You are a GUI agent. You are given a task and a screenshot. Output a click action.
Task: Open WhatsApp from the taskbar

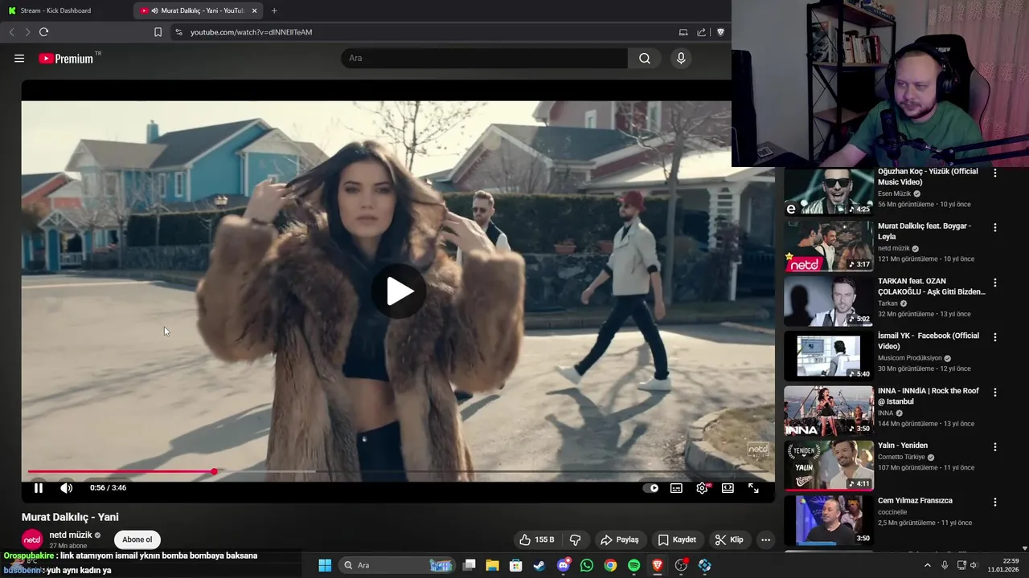pos(587,565)
